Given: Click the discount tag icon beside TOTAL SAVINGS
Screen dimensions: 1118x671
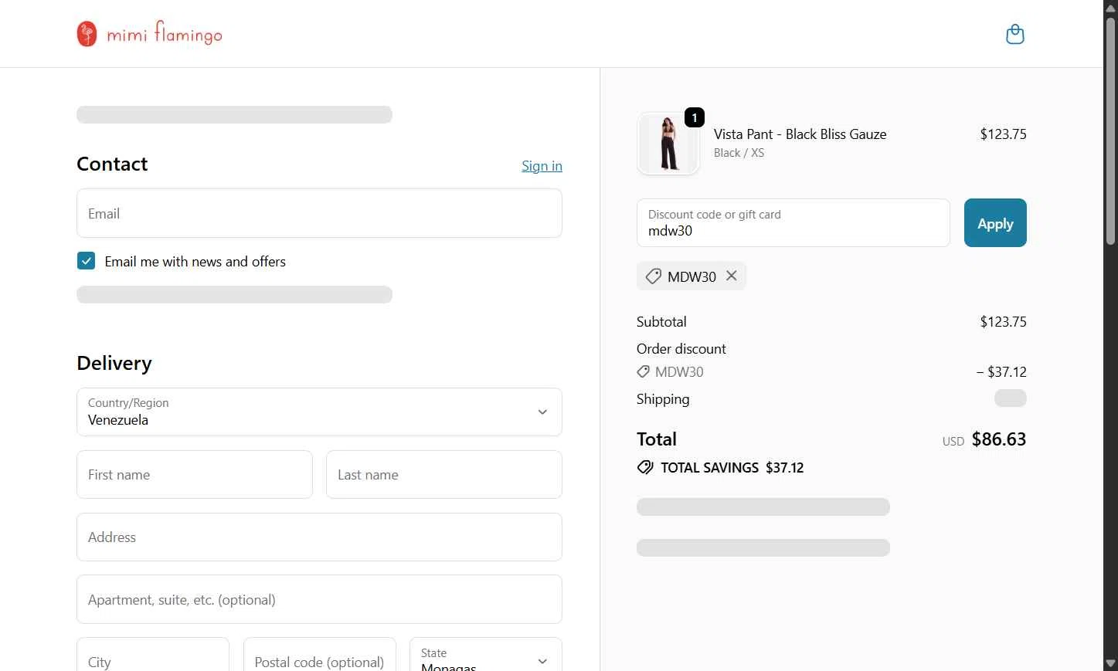Looking at the screenshot, I should pos(645,467).
